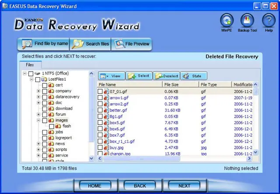Check the box6.gif file checkbox
The width and height of the screenshot is (280, 194).
(100, 129)
